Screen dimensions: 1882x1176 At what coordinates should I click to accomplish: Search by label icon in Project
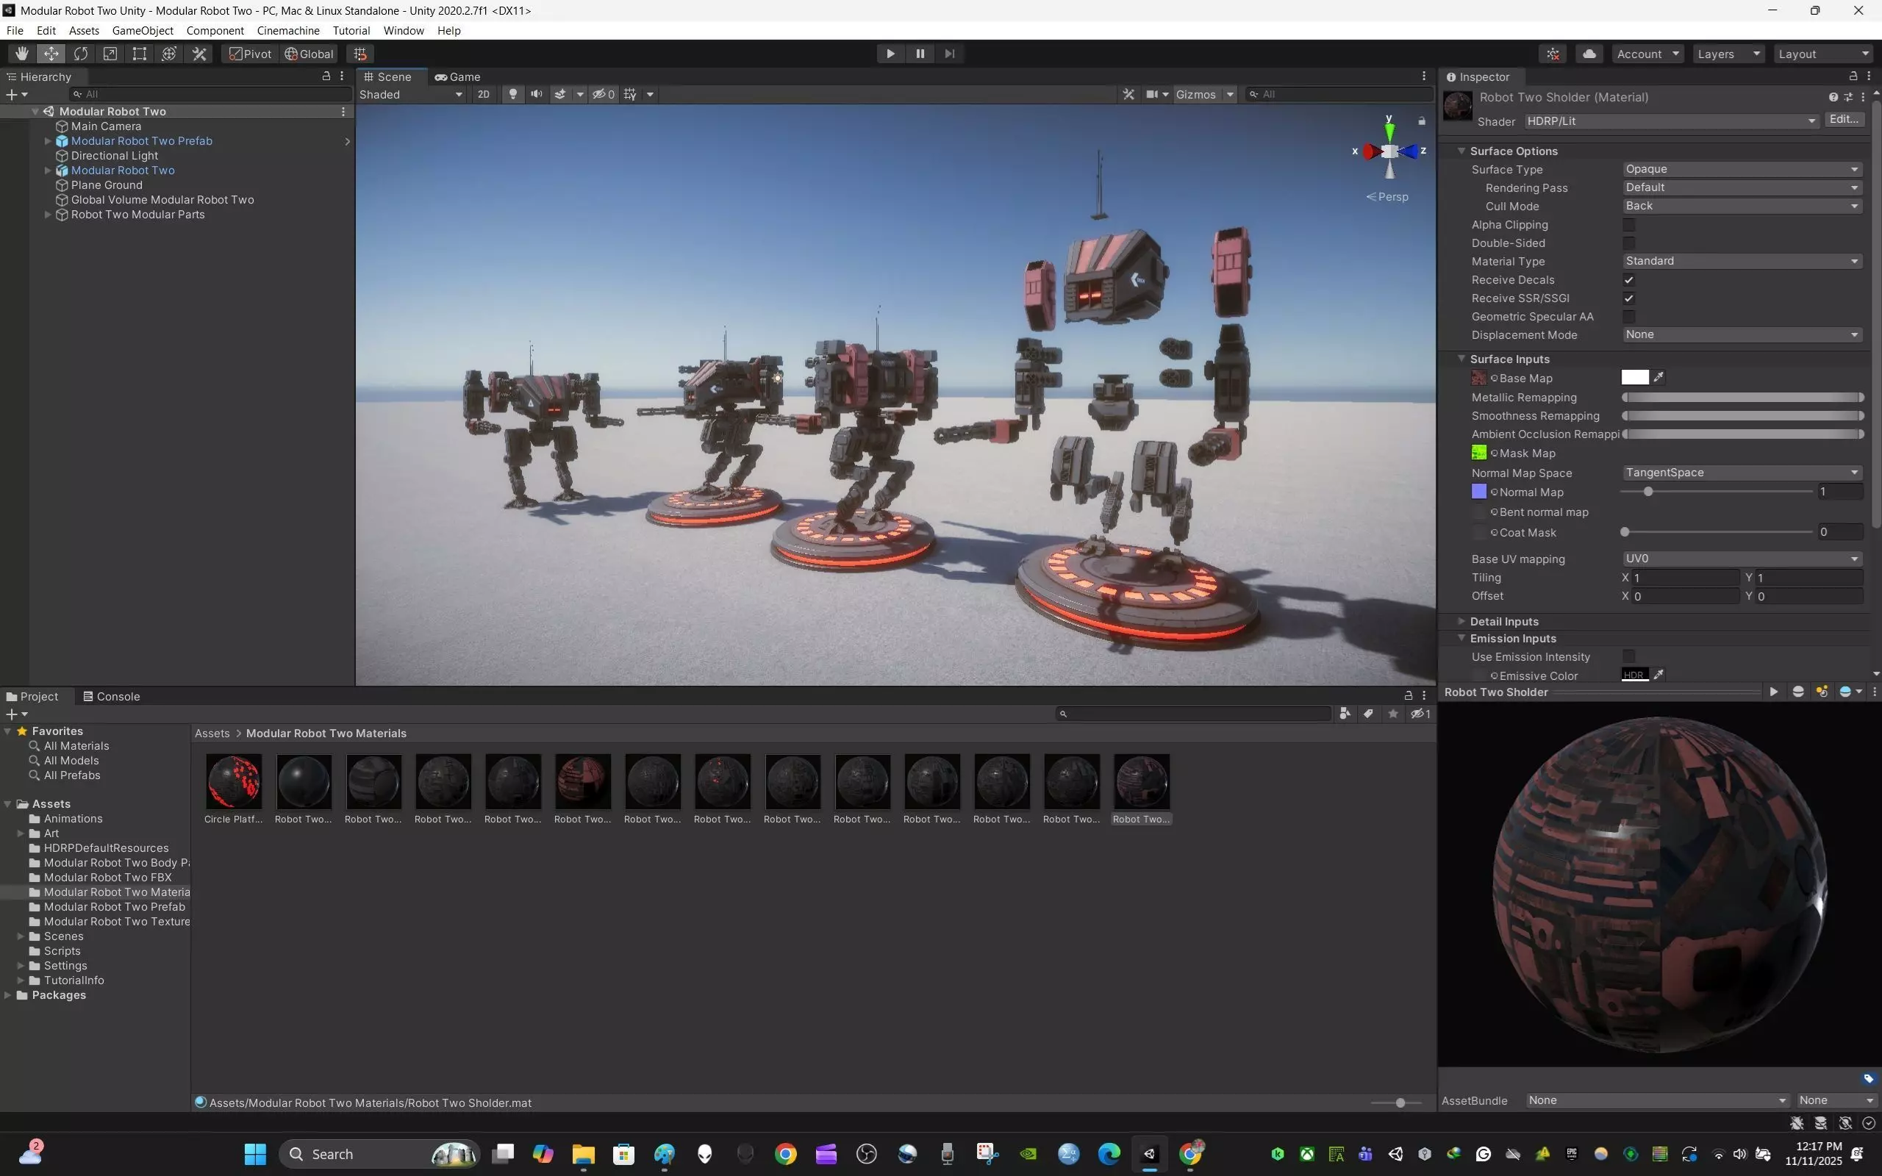pyautogui.click(x=1369, y=714)
